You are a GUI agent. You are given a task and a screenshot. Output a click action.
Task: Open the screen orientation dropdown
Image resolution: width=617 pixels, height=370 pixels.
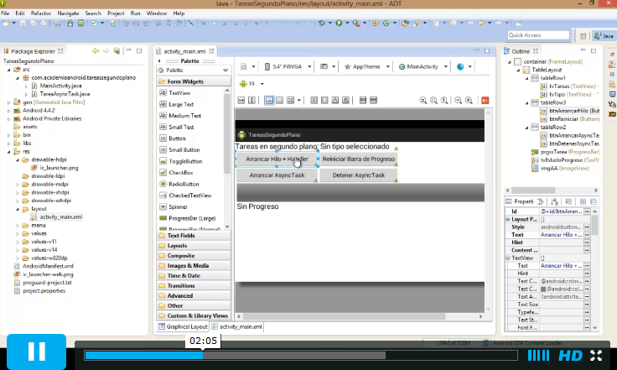point(328,66)
